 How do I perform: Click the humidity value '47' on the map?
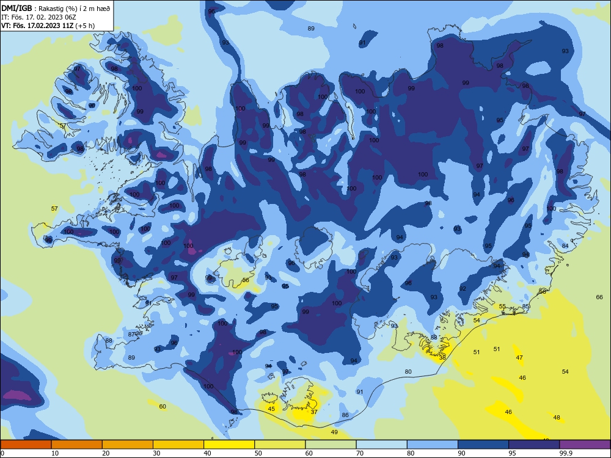click(519, 357)
